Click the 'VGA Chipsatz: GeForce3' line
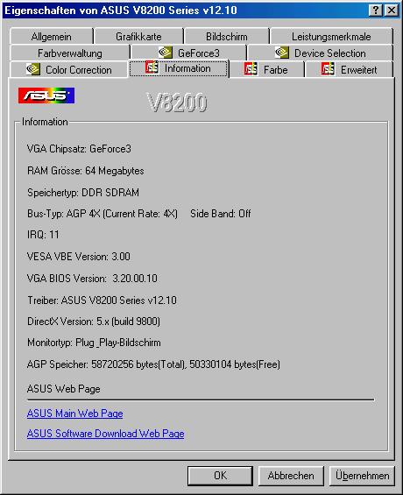Screen dimensions: 403x495 click(79, 149)
